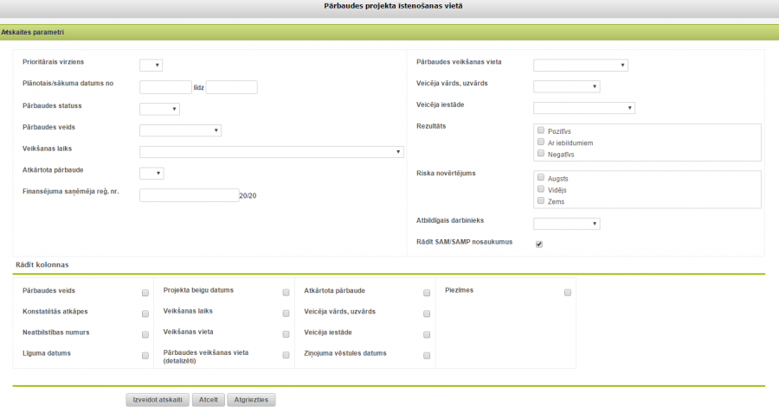This screenshot has height=412, width=779.
Task: Open the Atbildīgais darbinieks dropdown
Action: tap(566, 224)
